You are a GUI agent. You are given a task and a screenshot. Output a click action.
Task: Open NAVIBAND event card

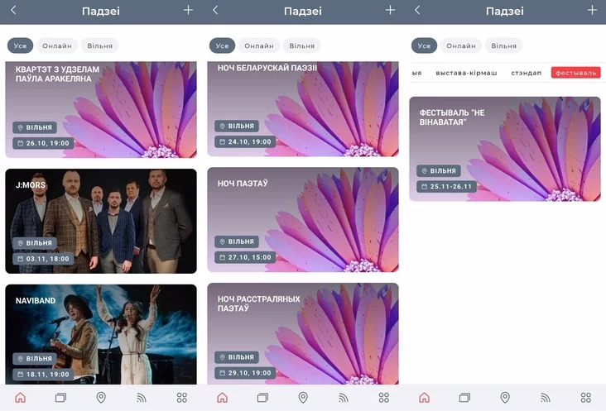point(101,334)
